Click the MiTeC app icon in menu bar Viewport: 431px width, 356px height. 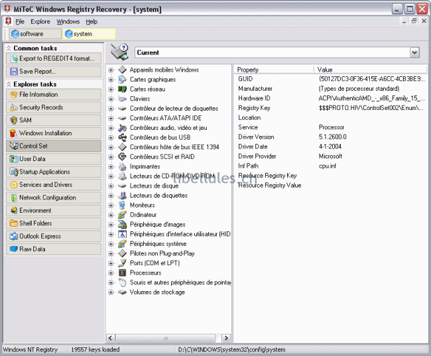9,21
